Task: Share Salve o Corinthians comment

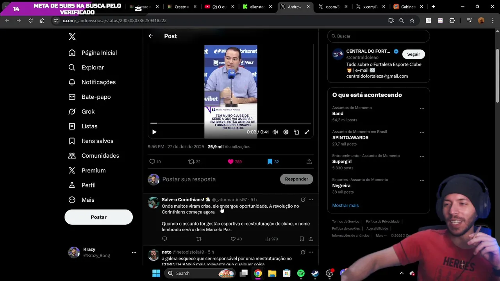Action: tap(311, 239)
